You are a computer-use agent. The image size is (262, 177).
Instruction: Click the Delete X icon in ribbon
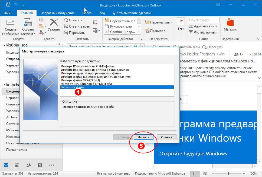coord(54,23)
